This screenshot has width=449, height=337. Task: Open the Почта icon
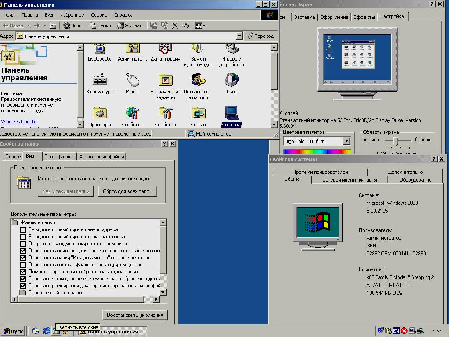tap(231, 83)
